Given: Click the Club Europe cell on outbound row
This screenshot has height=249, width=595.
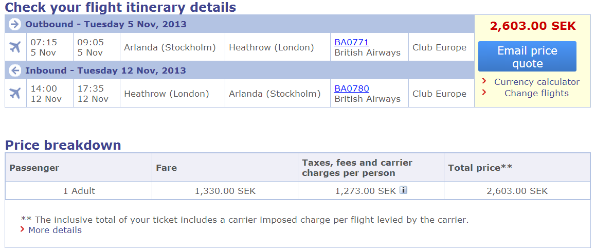Looking at the screenshot, I should pyautogui.click(x=439, y=47).
